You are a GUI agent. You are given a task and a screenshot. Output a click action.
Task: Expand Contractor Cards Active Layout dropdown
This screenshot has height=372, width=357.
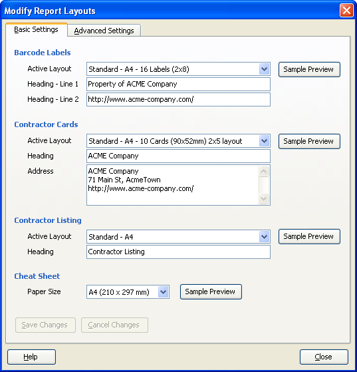(x=264, y=141)
